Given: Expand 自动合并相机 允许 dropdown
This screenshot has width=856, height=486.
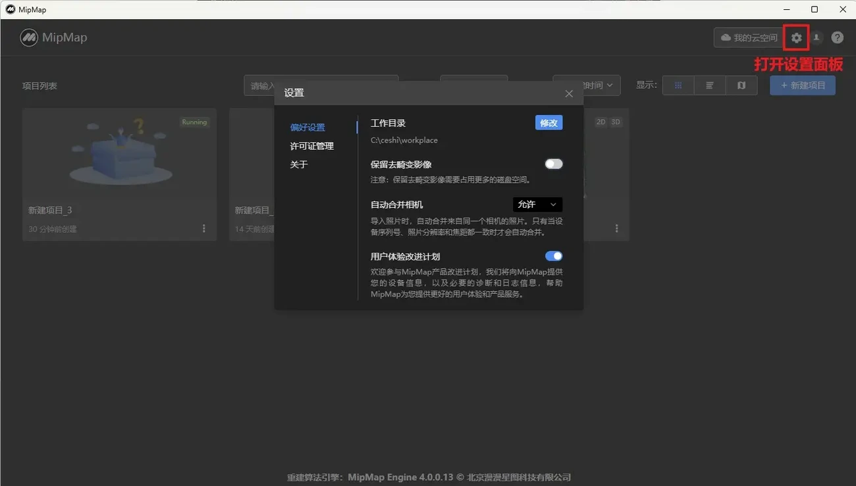Looking at the screenshot, I should tap(537, 205).
